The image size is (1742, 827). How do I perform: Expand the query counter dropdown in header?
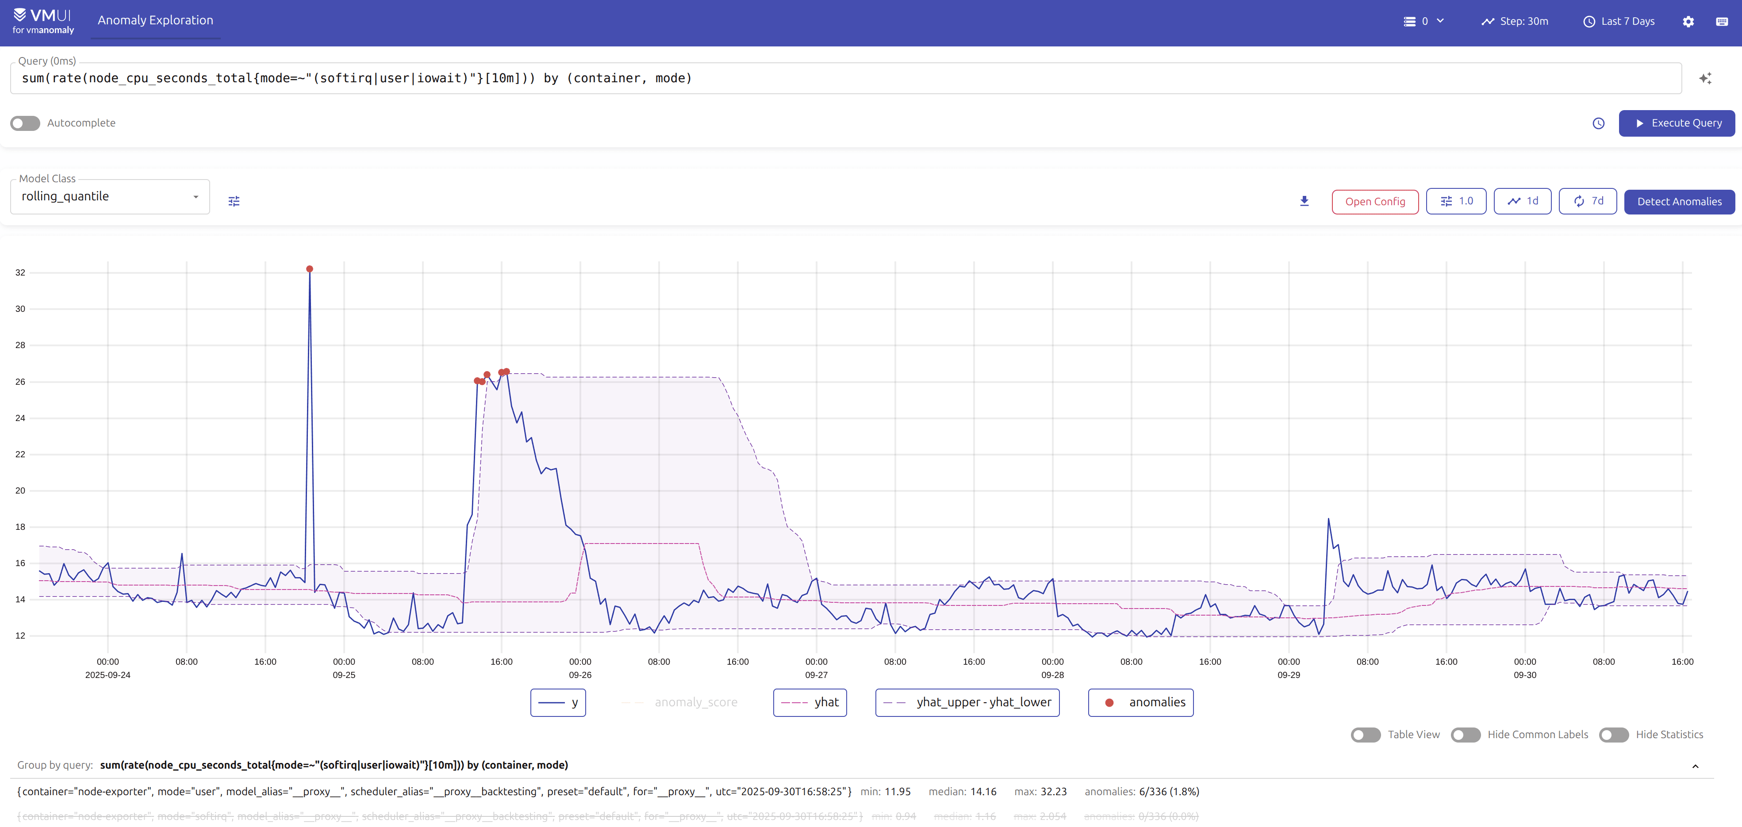[x=1424, y=21]
